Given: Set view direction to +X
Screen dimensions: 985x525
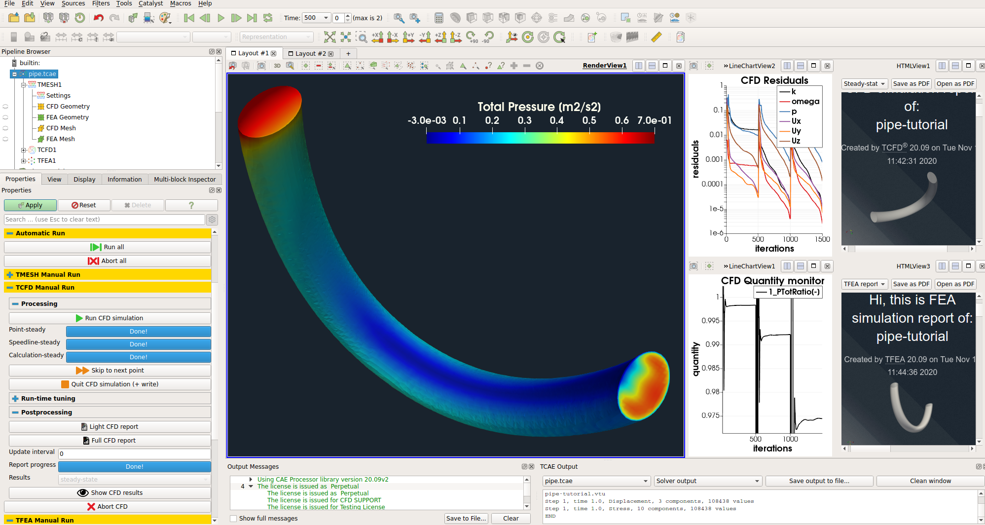Looking at the screenshot, I should click(377, 37).
